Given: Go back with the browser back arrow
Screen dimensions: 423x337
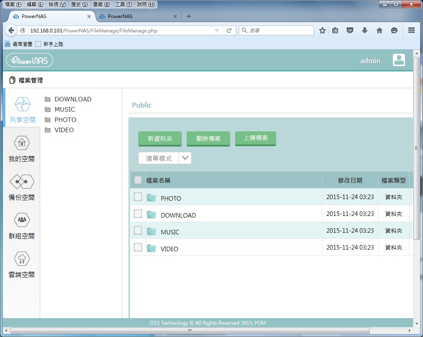Looking at the screenshot, I should [11, 30].
